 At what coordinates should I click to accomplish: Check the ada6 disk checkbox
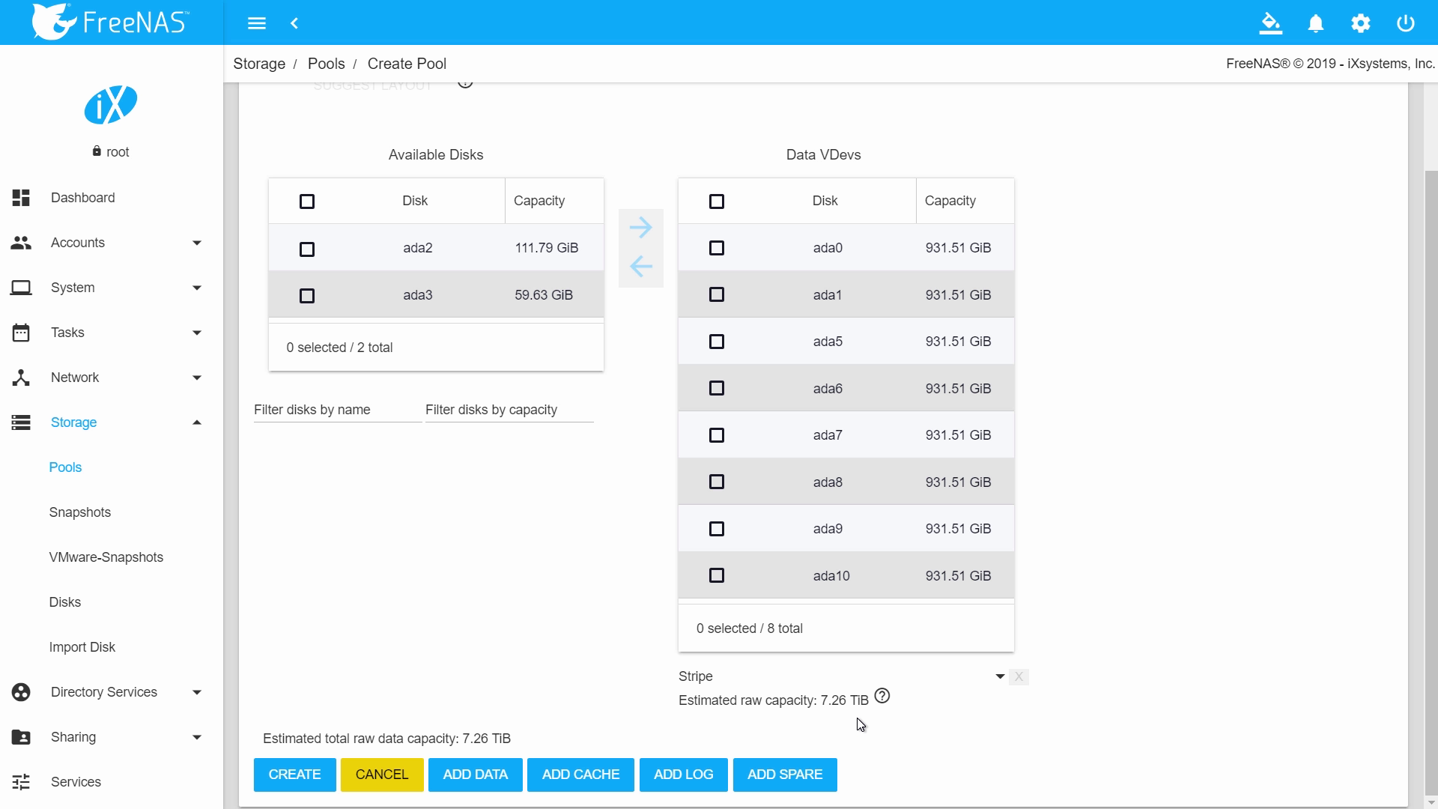(717, 388)
